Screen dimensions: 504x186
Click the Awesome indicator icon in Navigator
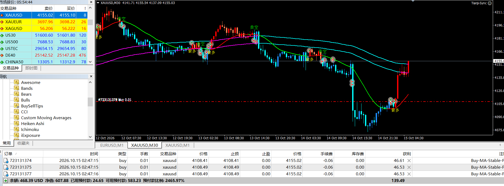click(17, 82)
